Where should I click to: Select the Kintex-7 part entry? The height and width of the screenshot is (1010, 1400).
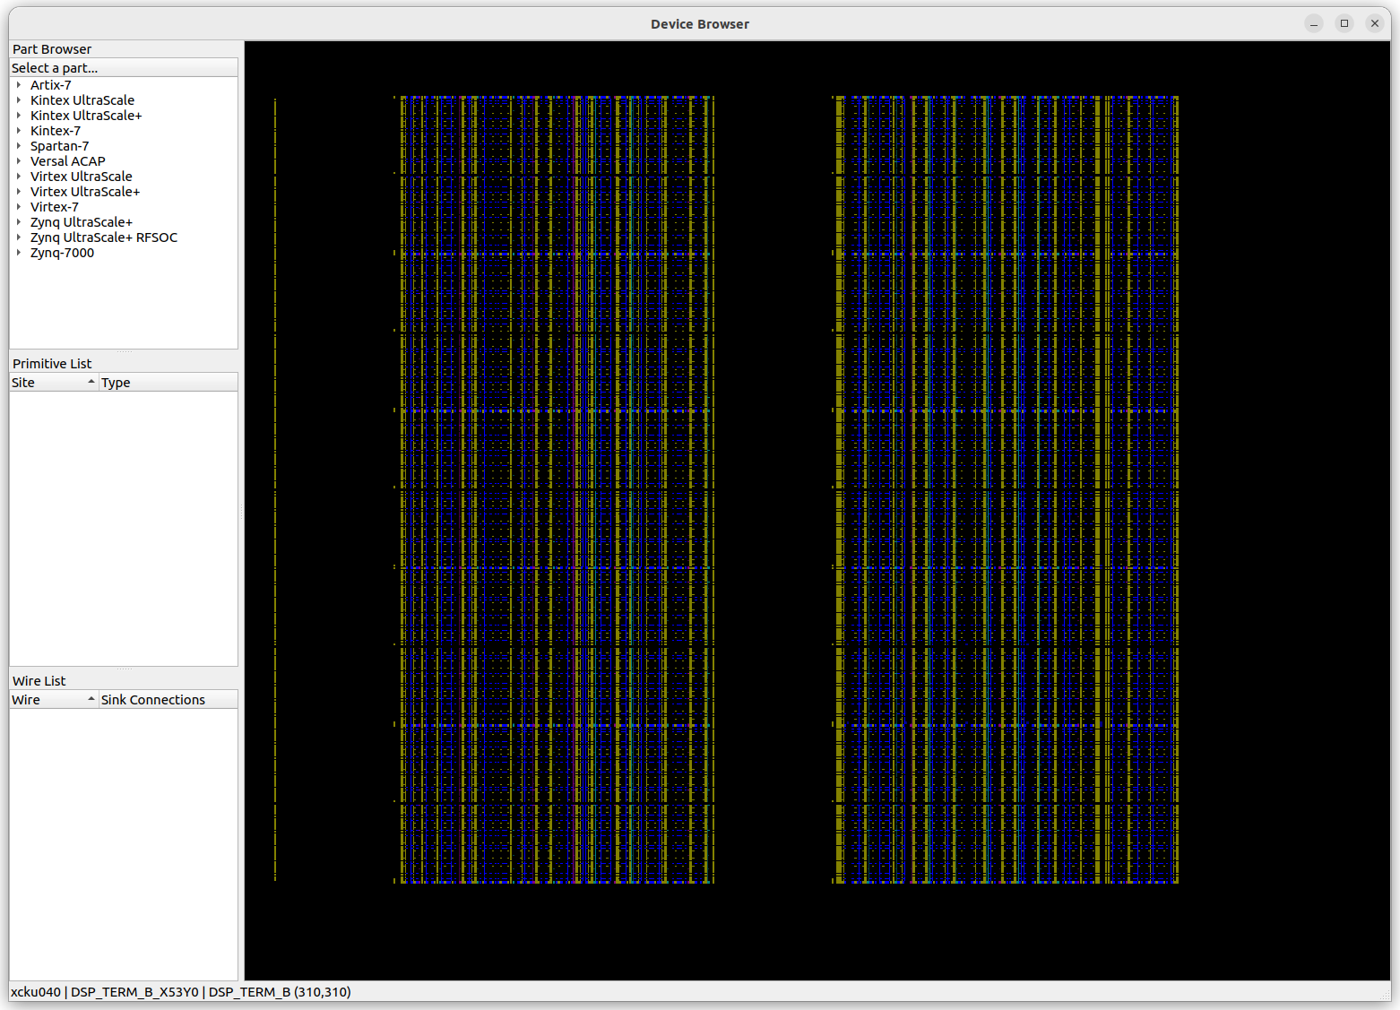click(x=55, y=130)
